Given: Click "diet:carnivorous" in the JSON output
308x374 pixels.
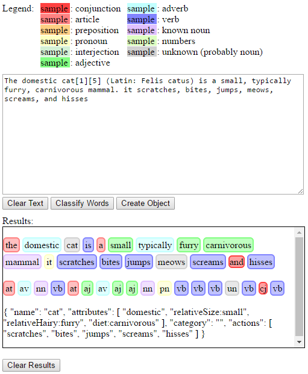Looking at the screenshot, I should [124, 323].
